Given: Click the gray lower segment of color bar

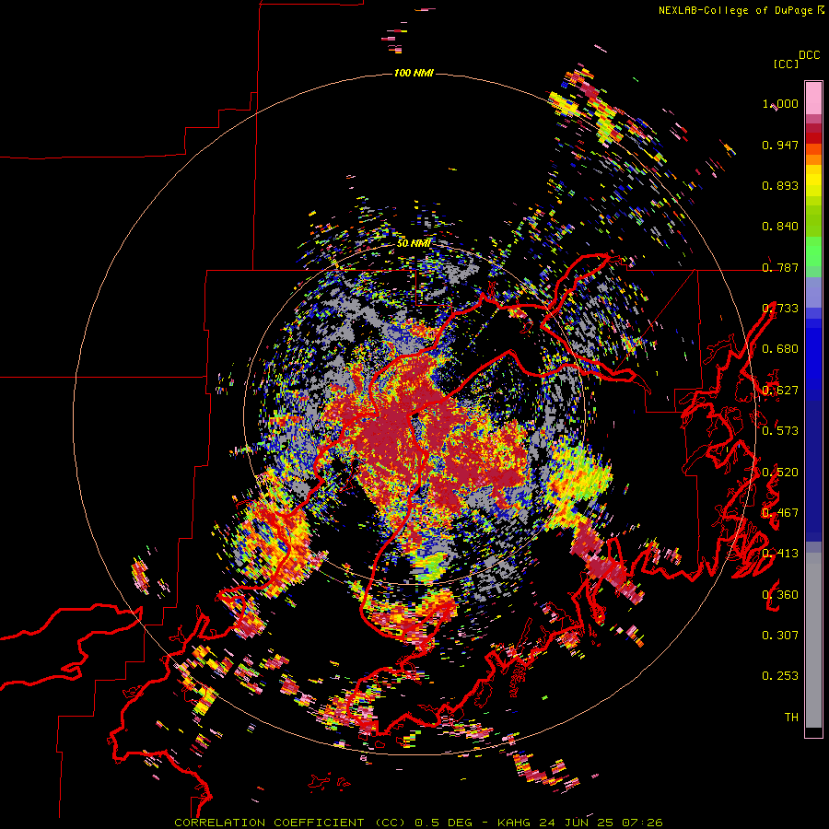Looking at the screenshot, I should (x=813, y=640).
